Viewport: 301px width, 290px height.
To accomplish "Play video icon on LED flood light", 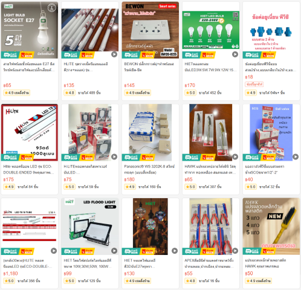I will 114,251.
